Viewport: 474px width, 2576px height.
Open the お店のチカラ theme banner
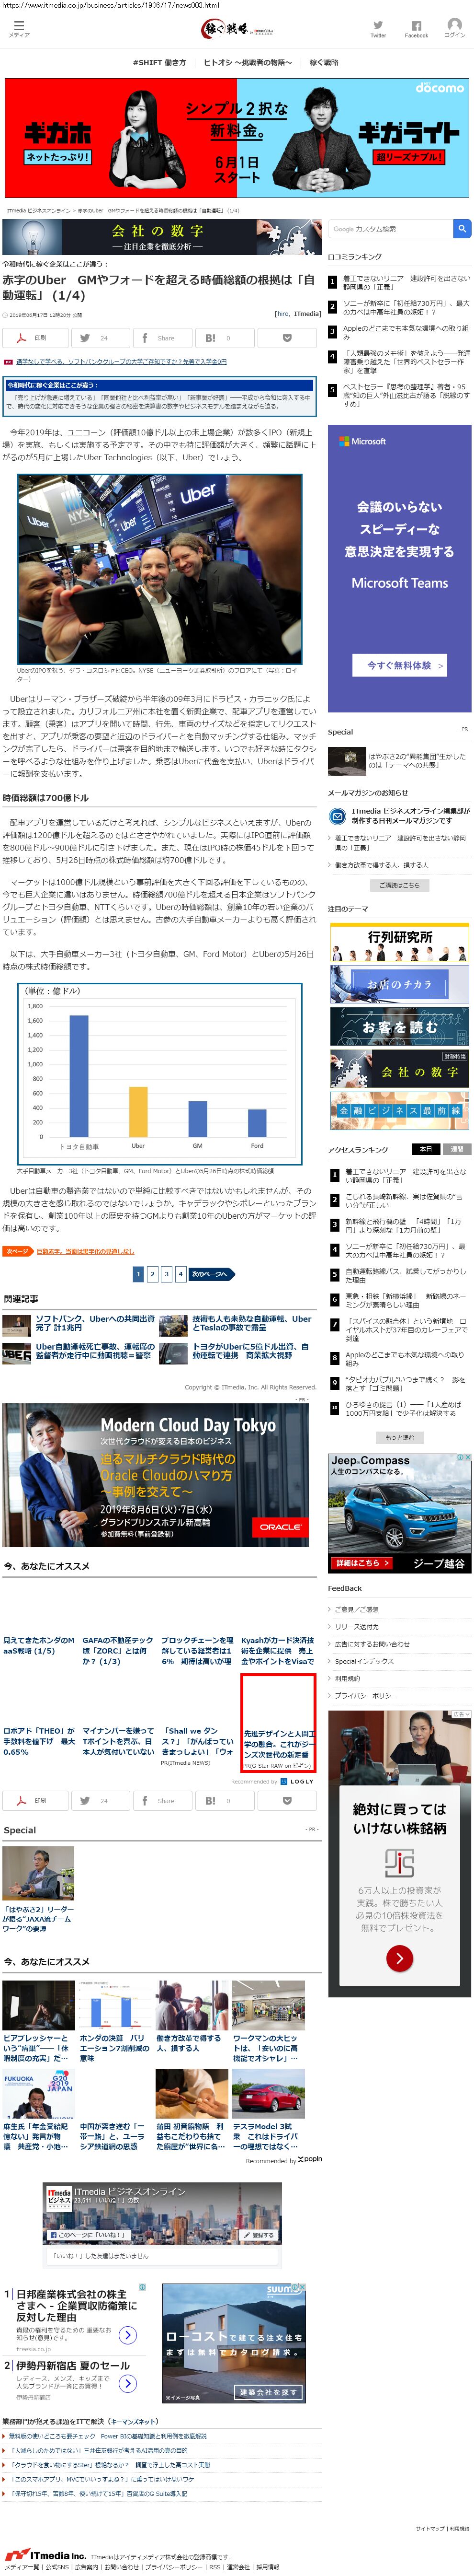(399, 984)
